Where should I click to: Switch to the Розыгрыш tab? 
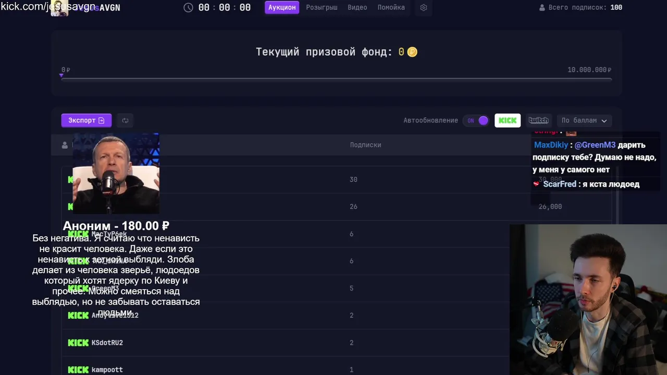(x=322, y=7)
